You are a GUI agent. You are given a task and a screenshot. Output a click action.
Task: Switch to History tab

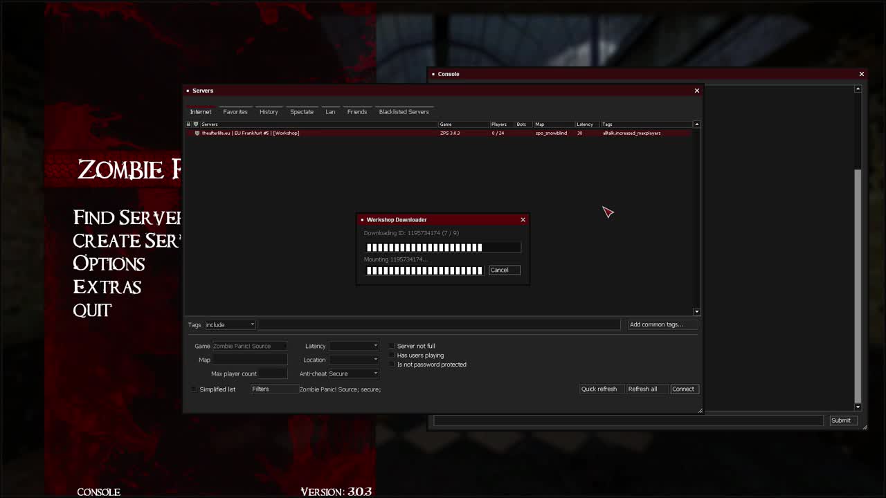click(269, 112)
